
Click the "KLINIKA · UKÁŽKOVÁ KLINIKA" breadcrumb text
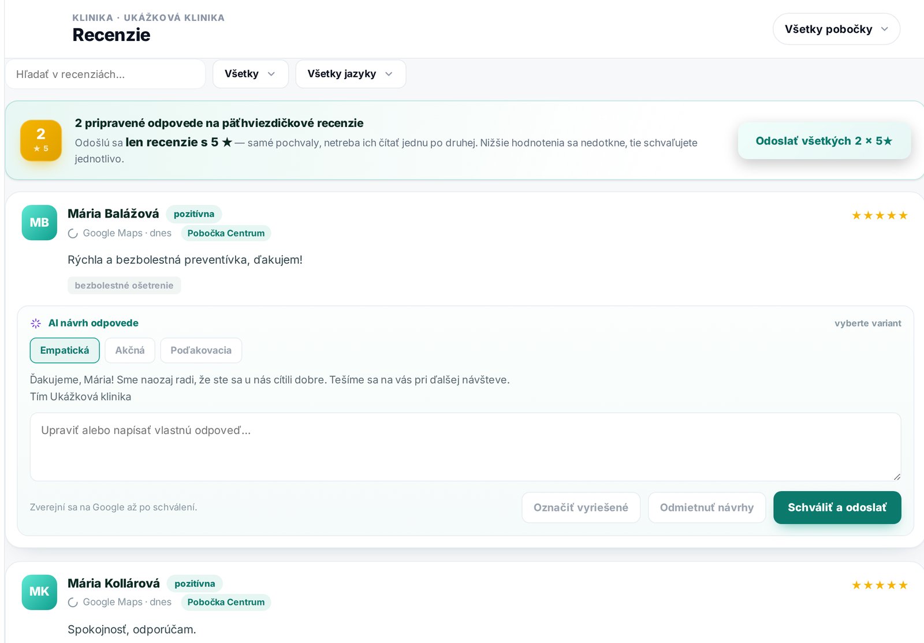[148, 17]
